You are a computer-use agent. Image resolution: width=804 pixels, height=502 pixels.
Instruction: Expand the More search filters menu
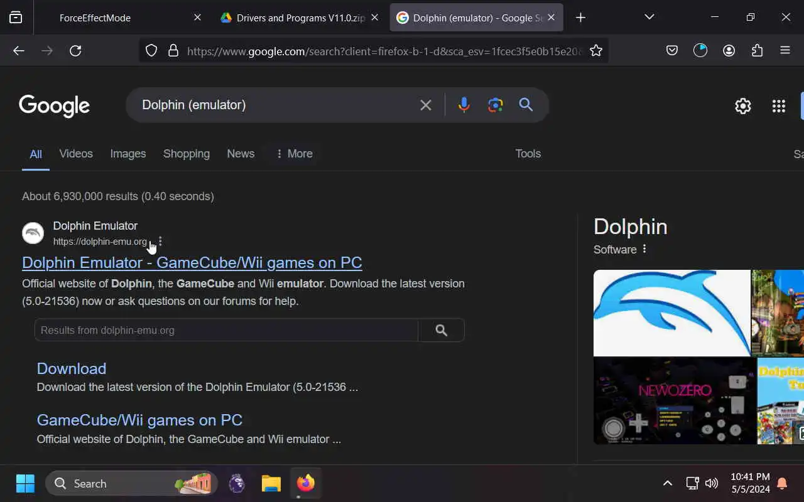click(x=294, y=154)
